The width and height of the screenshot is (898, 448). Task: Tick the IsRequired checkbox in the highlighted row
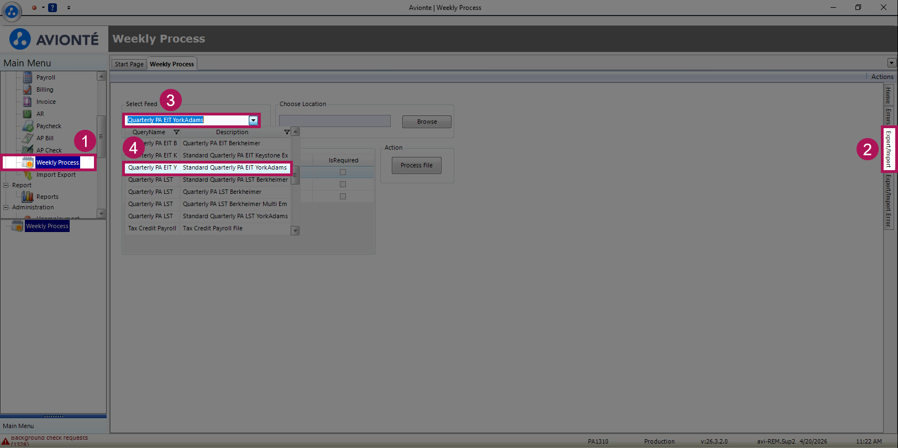point(343,172)
